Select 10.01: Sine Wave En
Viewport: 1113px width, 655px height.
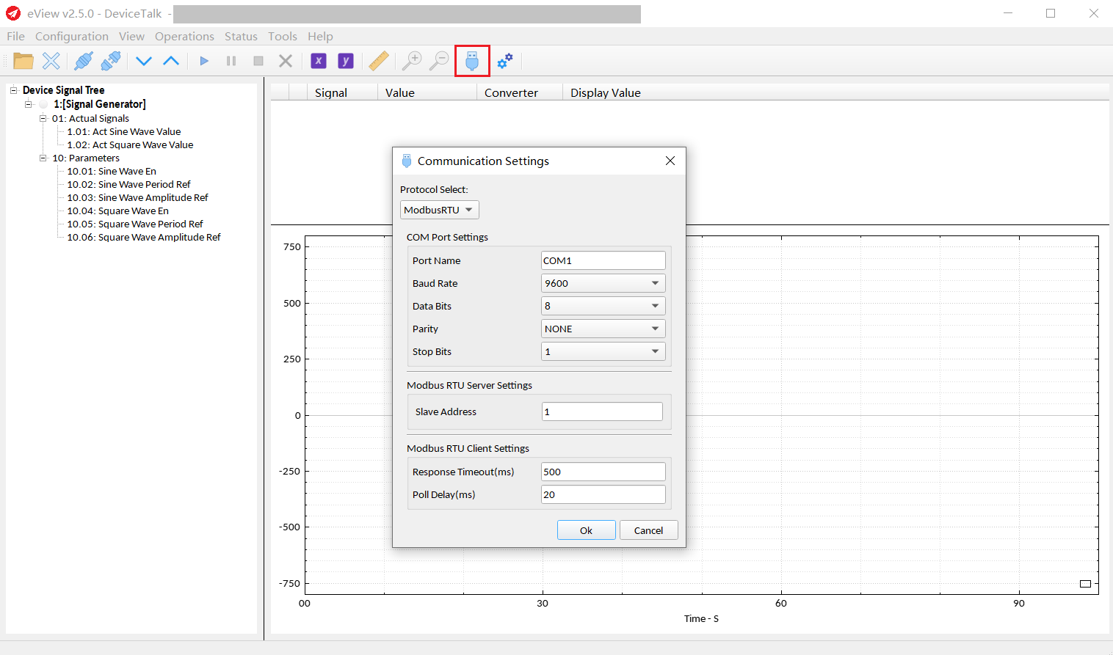pyautogui.click(x=112, y=171)
